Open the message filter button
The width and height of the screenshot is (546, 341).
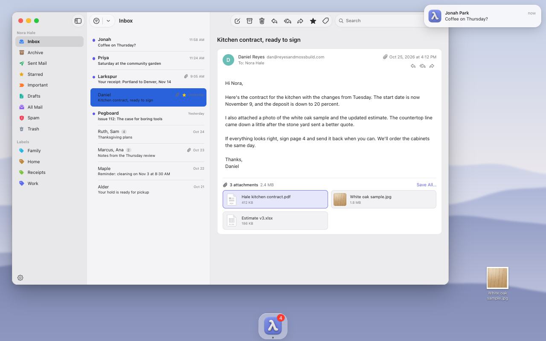96,20
